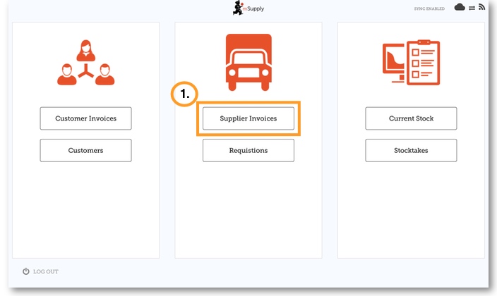View Current Stock

(411, 118)
